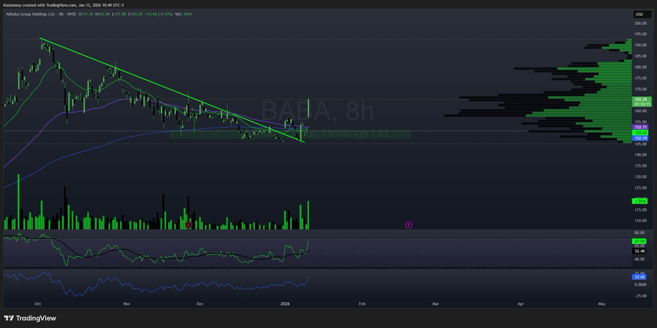Click the 200.00 price scale label
This screenshot has width=657, height=328.
coord(641,23)
